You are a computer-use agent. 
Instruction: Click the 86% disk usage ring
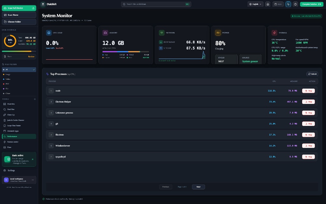pos(10,41)
